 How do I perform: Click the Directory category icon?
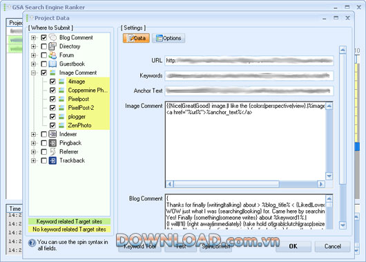pos(52,46)
